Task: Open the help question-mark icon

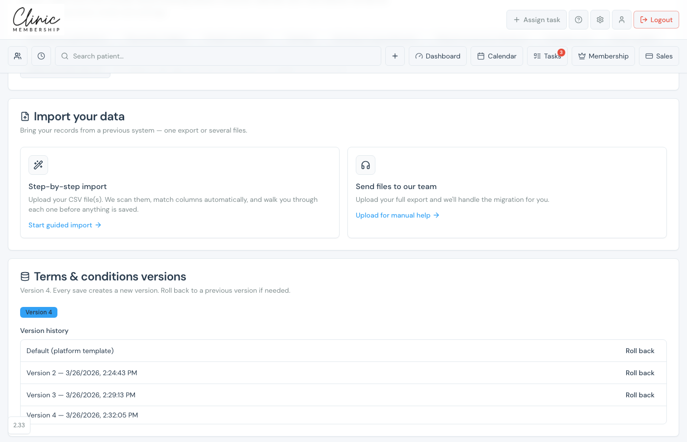Action: click(x=579, y=20)
